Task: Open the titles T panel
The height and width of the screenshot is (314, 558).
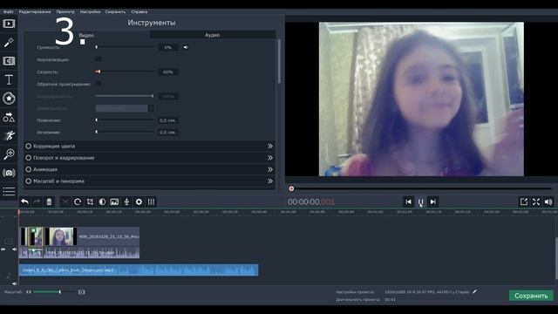Action: 9,79
